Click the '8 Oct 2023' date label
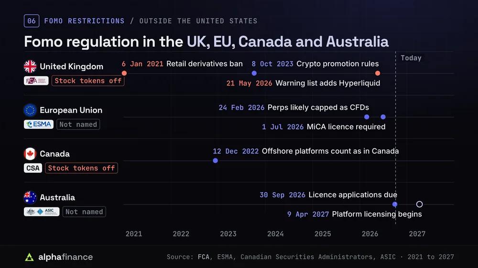478x268 pixels. pyautogui.click(x=272, y=64)
